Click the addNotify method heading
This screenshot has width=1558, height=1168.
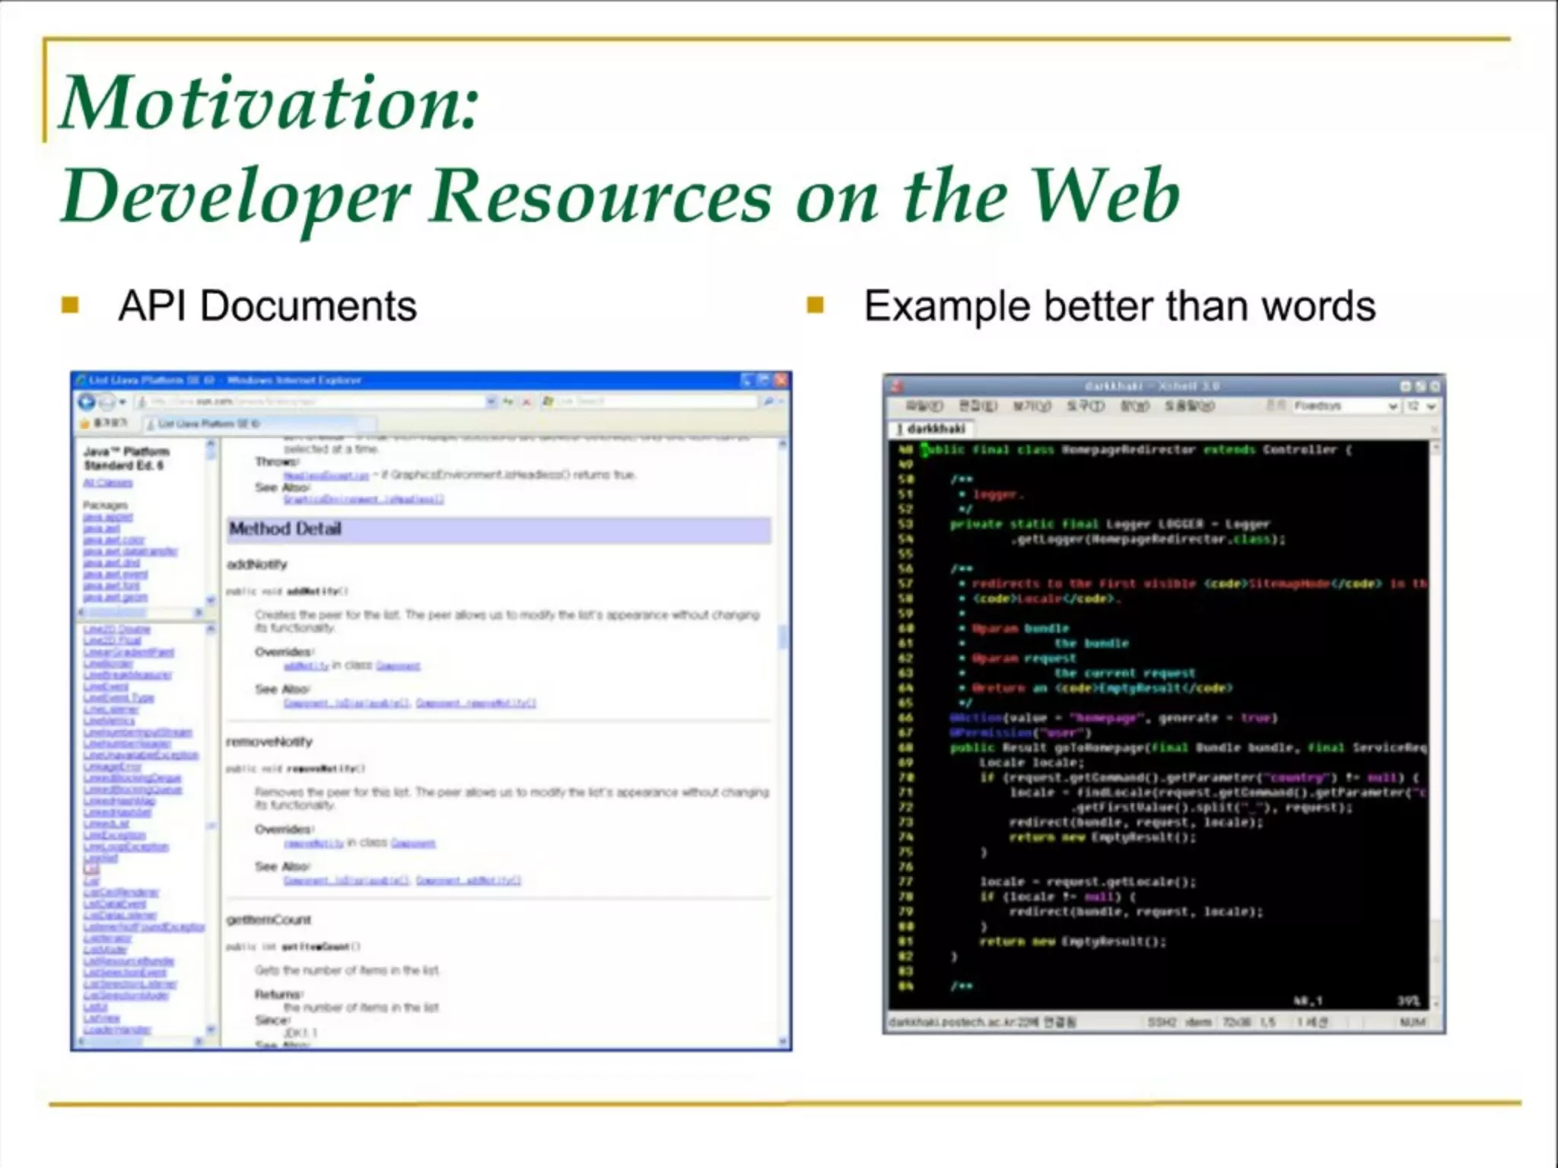256,564
